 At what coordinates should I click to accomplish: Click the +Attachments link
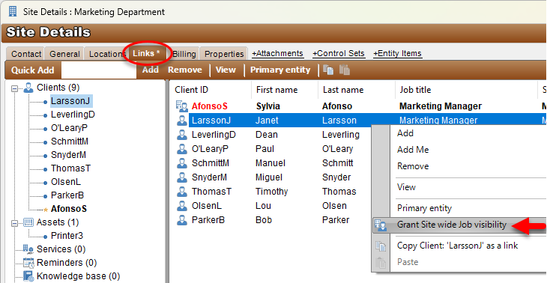[x=277, y=53]
